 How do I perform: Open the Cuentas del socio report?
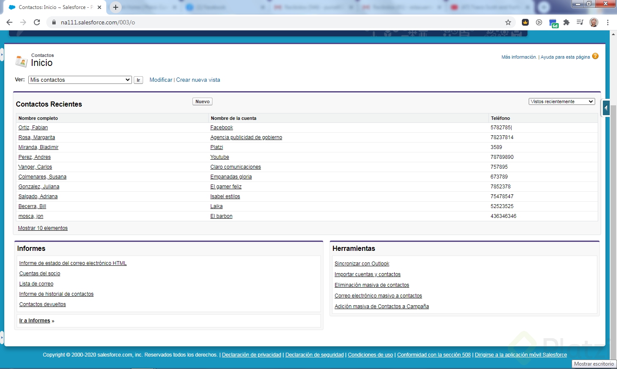coord(40,274)
